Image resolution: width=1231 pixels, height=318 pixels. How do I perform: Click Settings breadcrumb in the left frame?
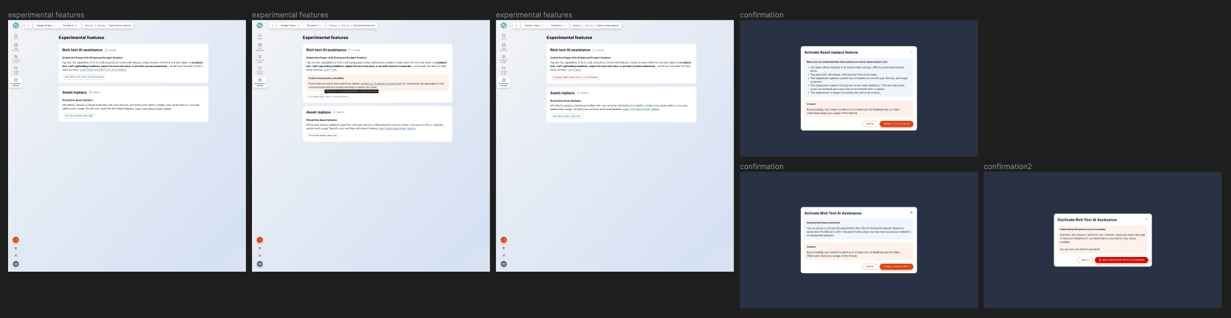tap(88, 25)
